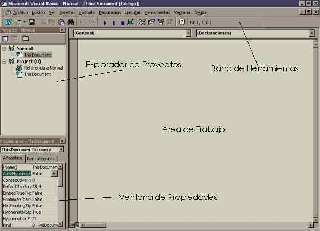320x231 pixels.
Task: Collapse the Normal project tree node
Action: (x=4, y=49)
